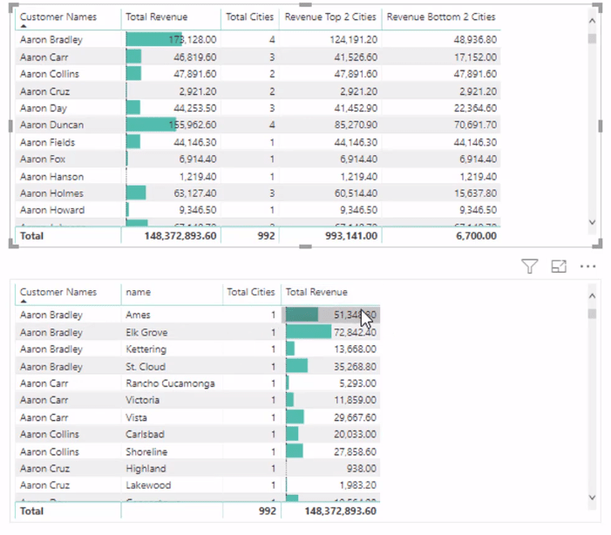Select Aaron Holmes customer row

pyautogui.click(x=258, y=193)
